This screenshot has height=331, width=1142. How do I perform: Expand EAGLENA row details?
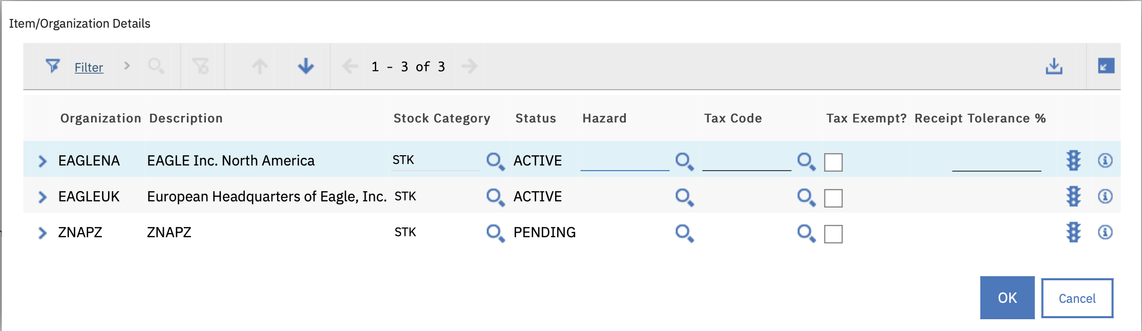(43, 161)
